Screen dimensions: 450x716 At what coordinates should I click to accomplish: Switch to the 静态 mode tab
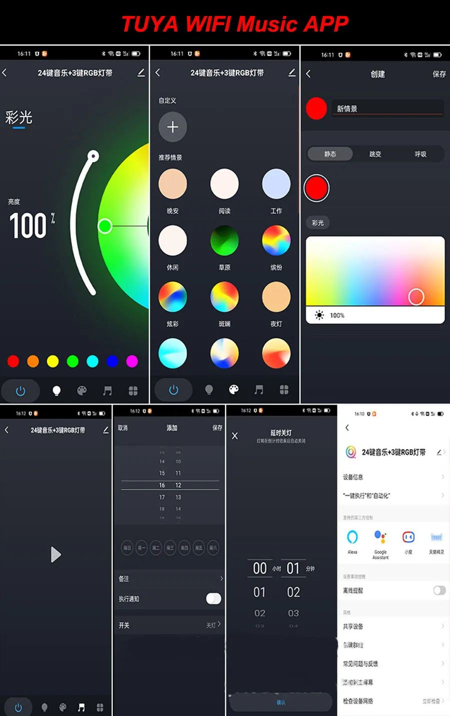(330, 154)
